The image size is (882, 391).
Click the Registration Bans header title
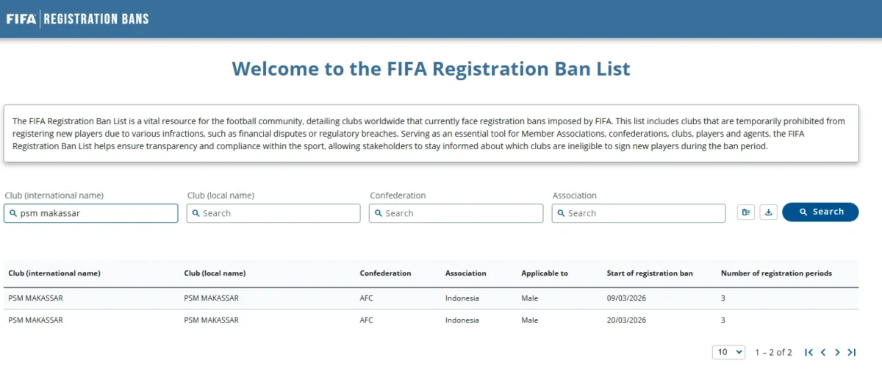click(x=96, y=18)
